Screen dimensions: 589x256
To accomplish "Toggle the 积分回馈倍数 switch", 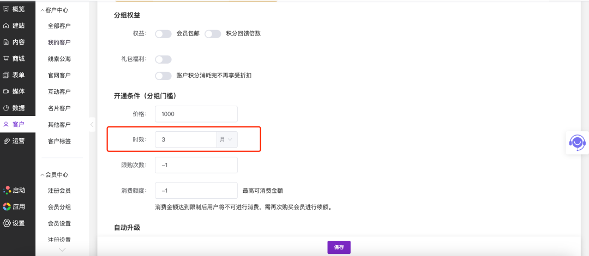I will 213,34.
